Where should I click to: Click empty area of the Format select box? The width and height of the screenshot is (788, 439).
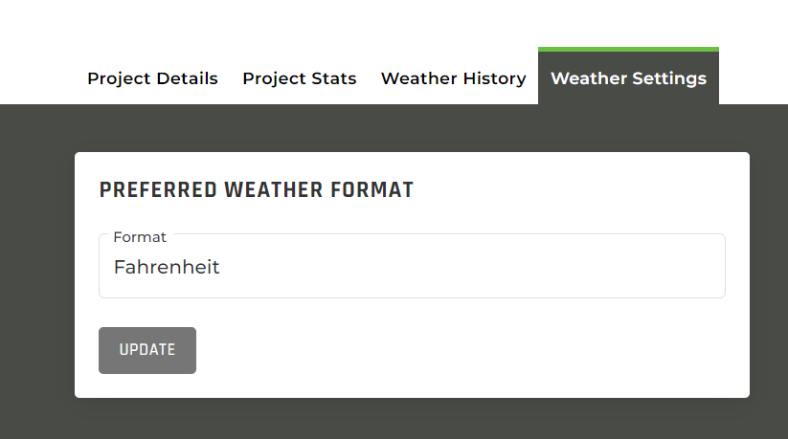[472, 267]
